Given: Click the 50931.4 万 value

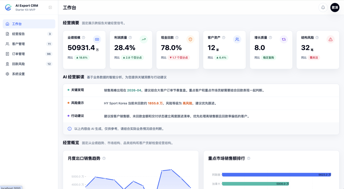Looking at the screenshot, I should click(x=83, y=48).
